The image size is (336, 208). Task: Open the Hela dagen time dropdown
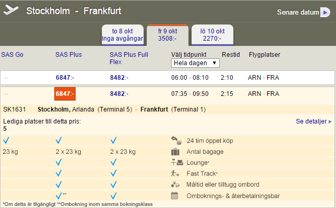(195, 63)
